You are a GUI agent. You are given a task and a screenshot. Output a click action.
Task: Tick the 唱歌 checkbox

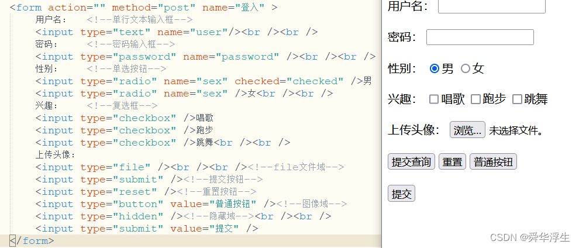pos(434,99)
